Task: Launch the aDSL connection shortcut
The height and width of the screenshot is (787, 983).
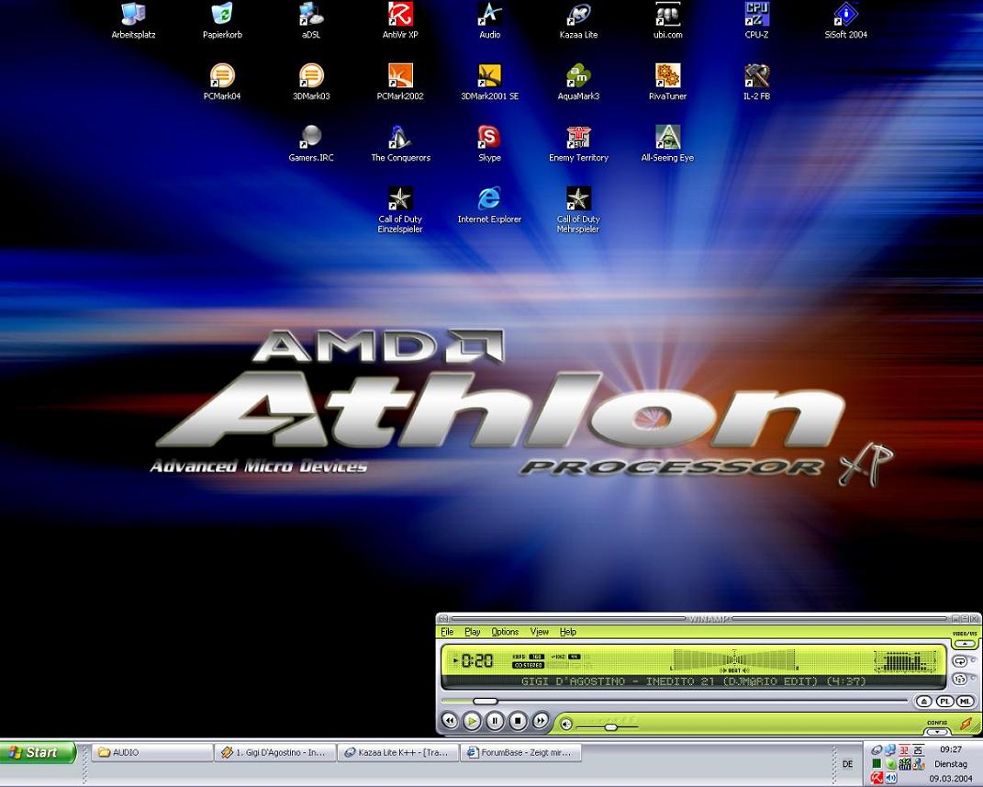Action: (x=311, y=21)
